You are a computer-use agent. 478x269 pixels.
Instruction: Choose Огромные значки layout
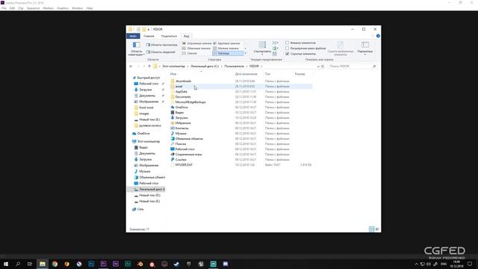[x=196, y=43]
